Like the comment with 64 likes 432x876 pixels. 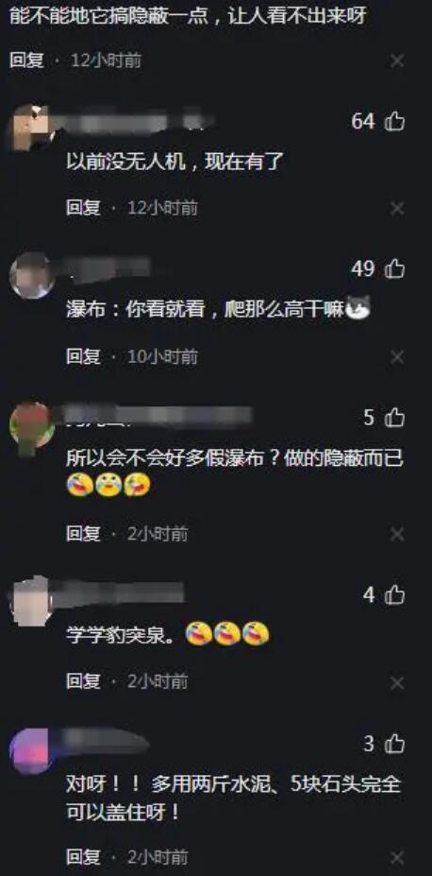[x=394, y=121]
